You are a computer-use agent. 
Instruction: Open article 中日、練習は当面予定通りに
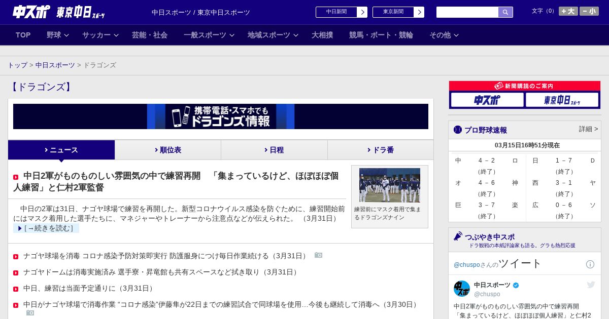click(89, 289)
